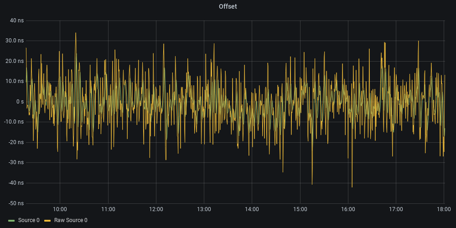Open the green Source 0 color swatch
456x228 pixels.
(x=12, y=220)
